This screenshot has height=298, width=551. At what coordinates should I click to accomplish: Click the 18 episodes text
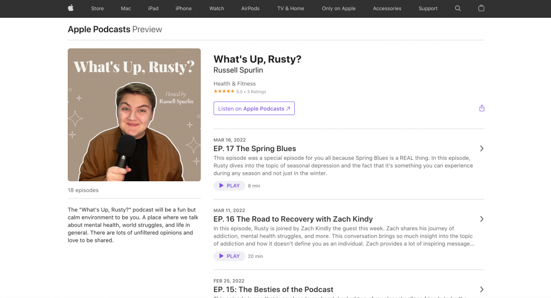tap(83, 190)
